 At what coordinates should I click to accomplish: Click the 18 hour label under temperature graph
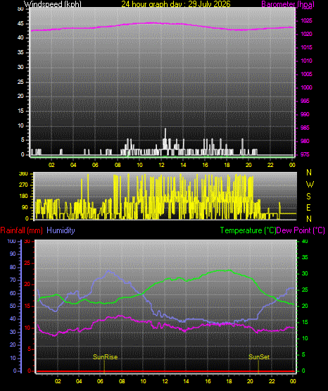coord(229,381)
